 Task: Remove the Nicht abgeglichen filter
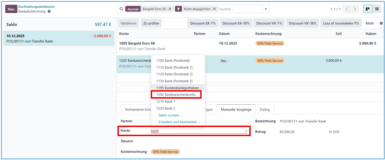(x=214, y=9)
